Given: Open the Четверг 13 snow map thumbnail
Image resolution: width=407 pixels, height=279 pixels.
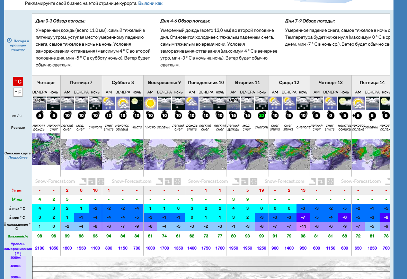Looking at the screenshot, I should (330, 154).
